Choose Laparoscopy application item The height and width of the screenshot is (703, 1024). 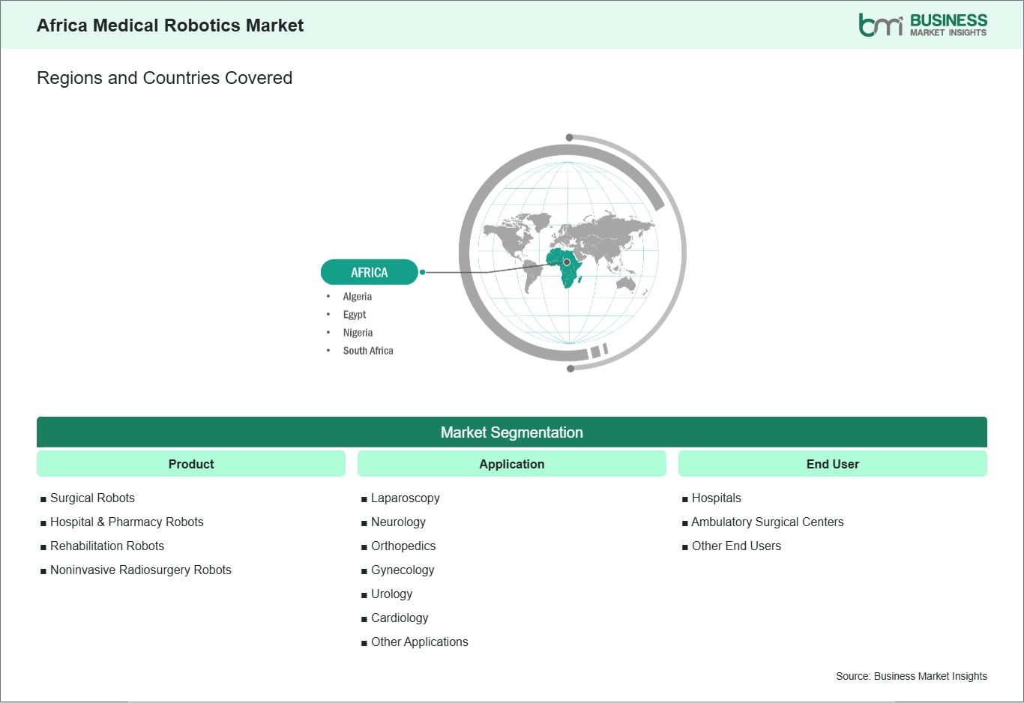(x=406, y=498)
